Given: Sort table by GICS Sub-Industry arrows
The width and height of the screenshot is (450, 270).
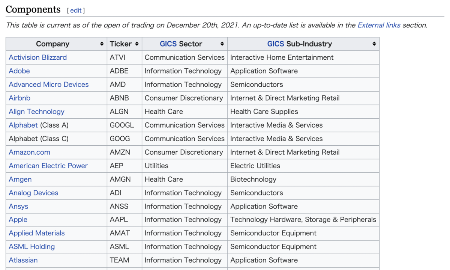Looking at the screenshot, I should point(374,44).
